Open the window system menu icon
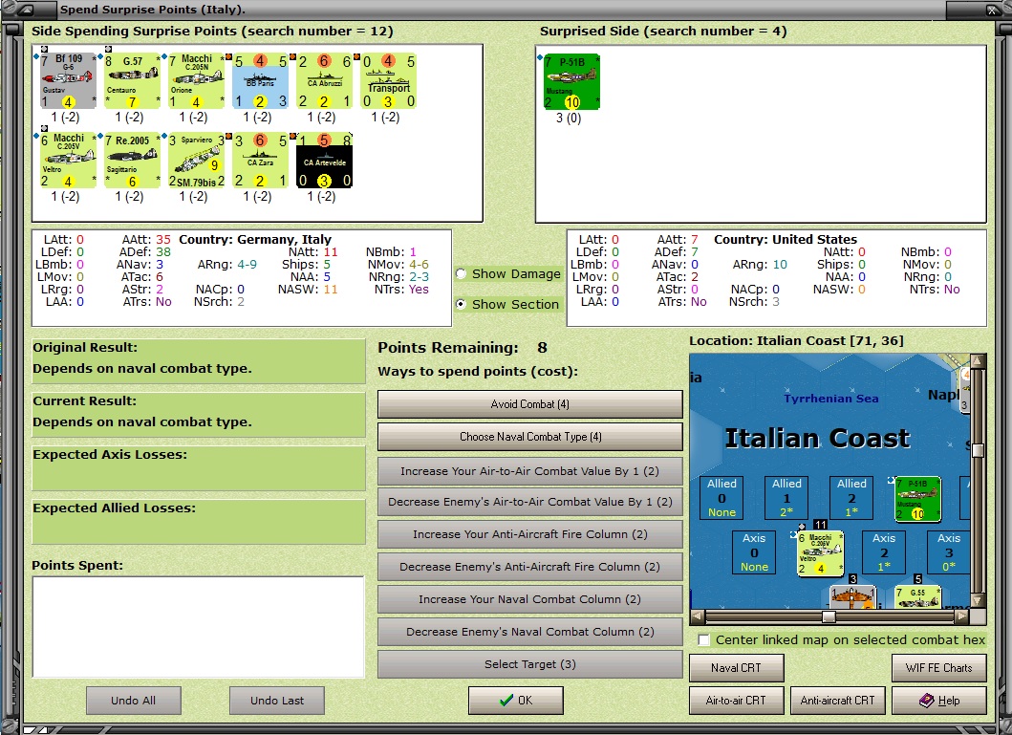The image size is (1012, 735). coord(26,10)
